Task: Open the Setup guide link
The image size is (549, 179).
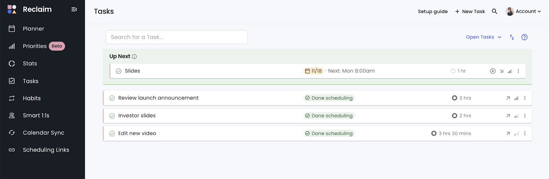Action: tap(433, 11)
